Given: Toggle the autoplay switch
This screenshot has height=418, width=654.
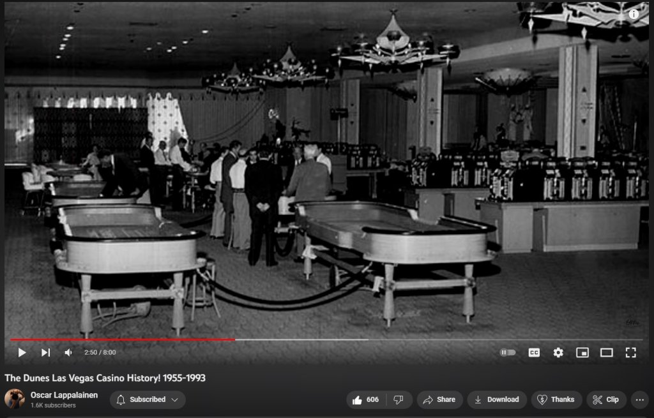Looking at the screenshot, I should [508, 352].
